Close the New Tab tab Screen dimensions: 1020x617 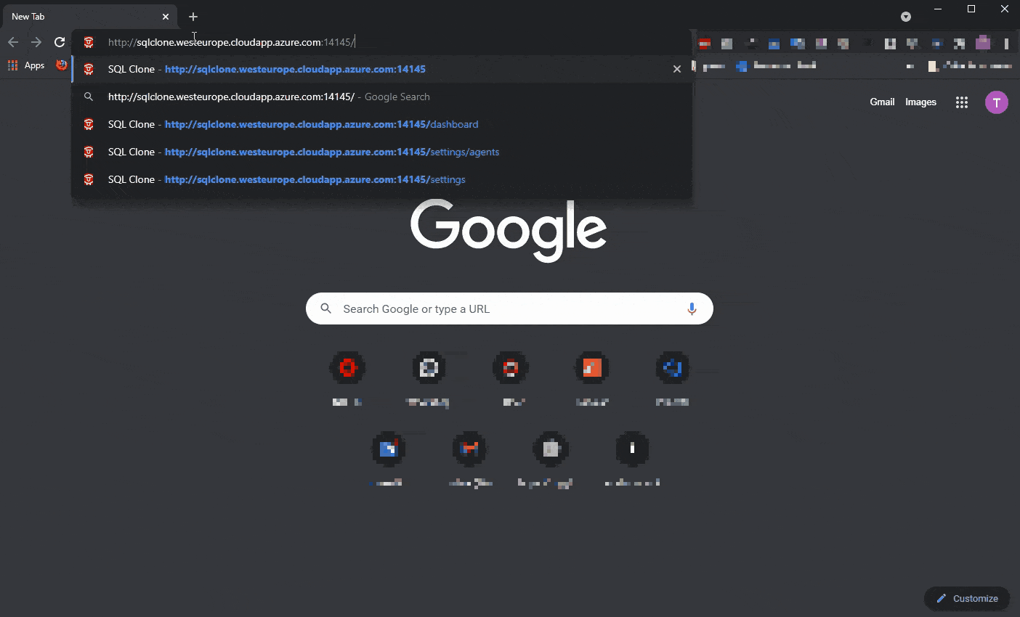166,17
